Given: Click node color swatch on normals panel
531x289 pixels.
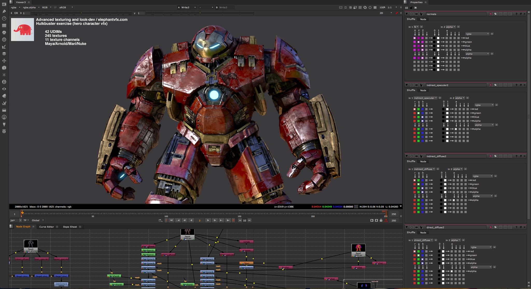Looking at the screenshot, I should tap(491, 14).
